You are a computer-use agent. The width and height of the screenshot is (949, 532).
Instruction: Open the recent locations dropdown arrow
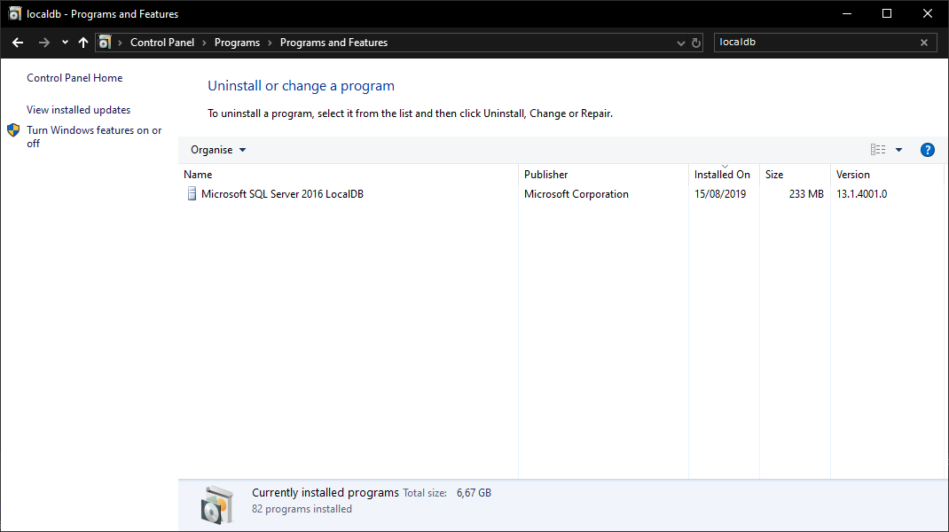coord(65,43)
